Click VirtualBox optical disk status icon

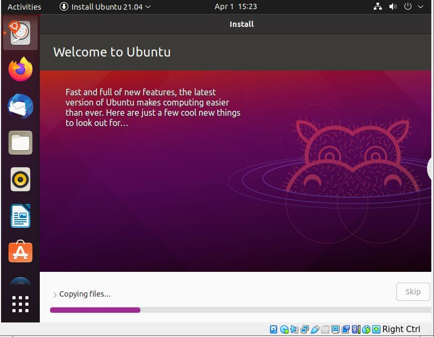pos(284,329)
